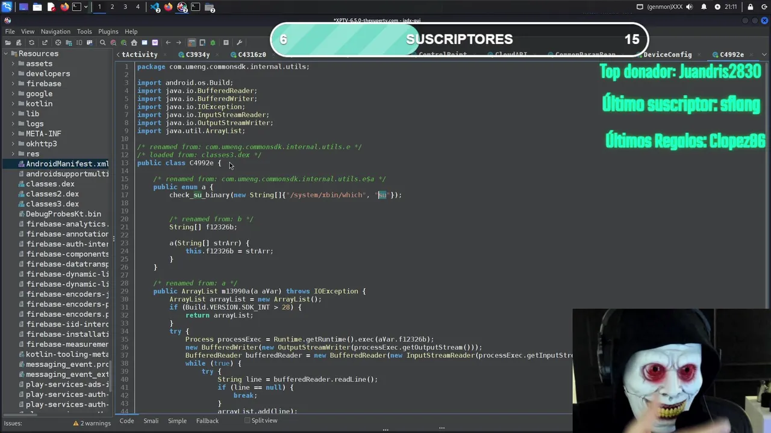This screenshot has width=771, height=433.
Task: Click the notification bell tray icon
Action: click(x=704, y=7)
